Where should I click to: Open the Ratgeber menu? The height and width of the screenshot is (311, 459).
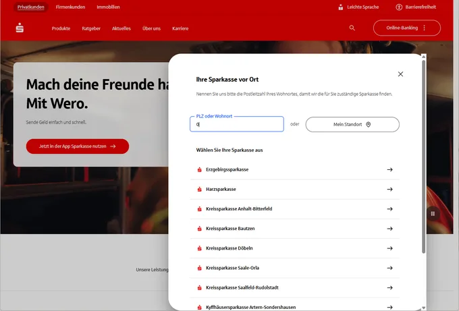tap(91, 28)
